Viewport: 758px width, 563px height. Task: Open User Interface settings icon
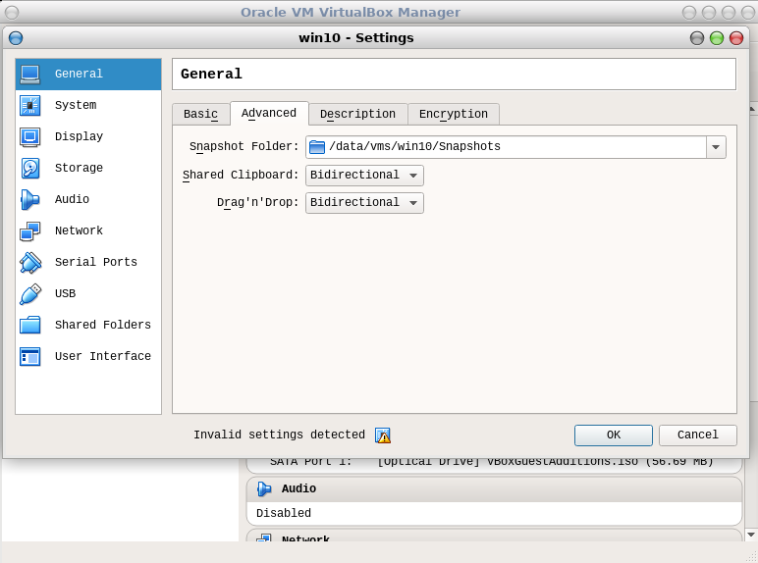pyautogui.click(x=30, y=357)
